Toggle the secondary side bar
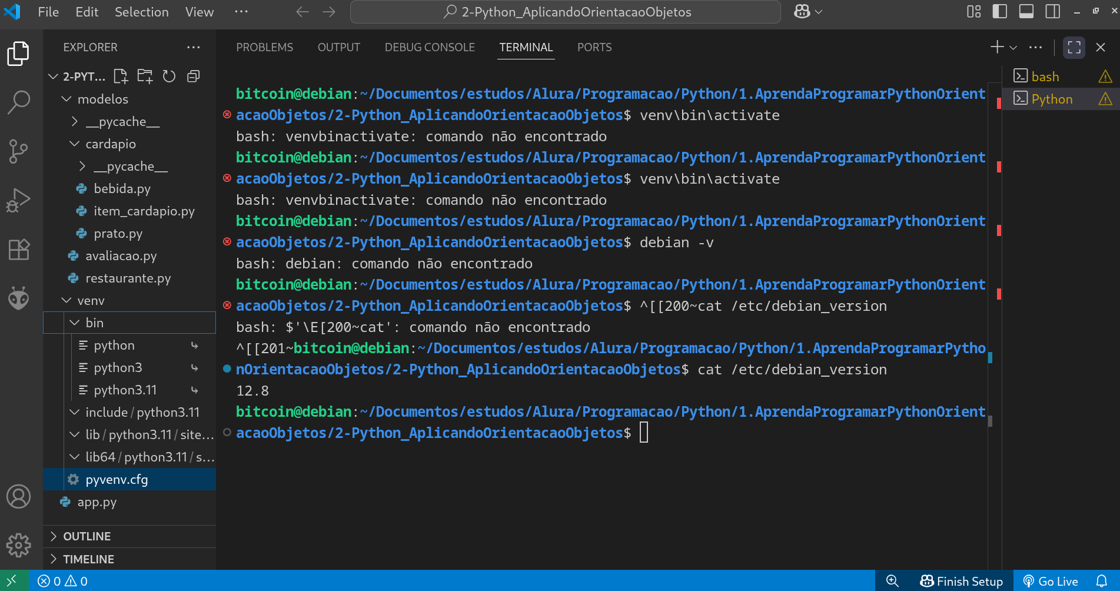The width and height of the screenshot is (1120, 591). [1052, 12]
